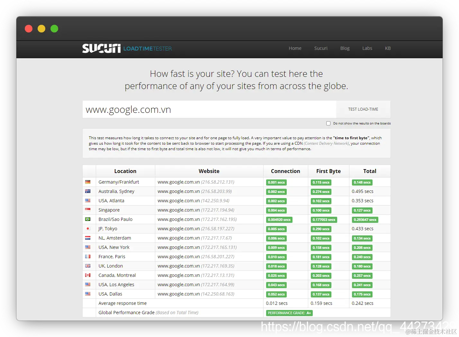Click the France flag icon

88,257
